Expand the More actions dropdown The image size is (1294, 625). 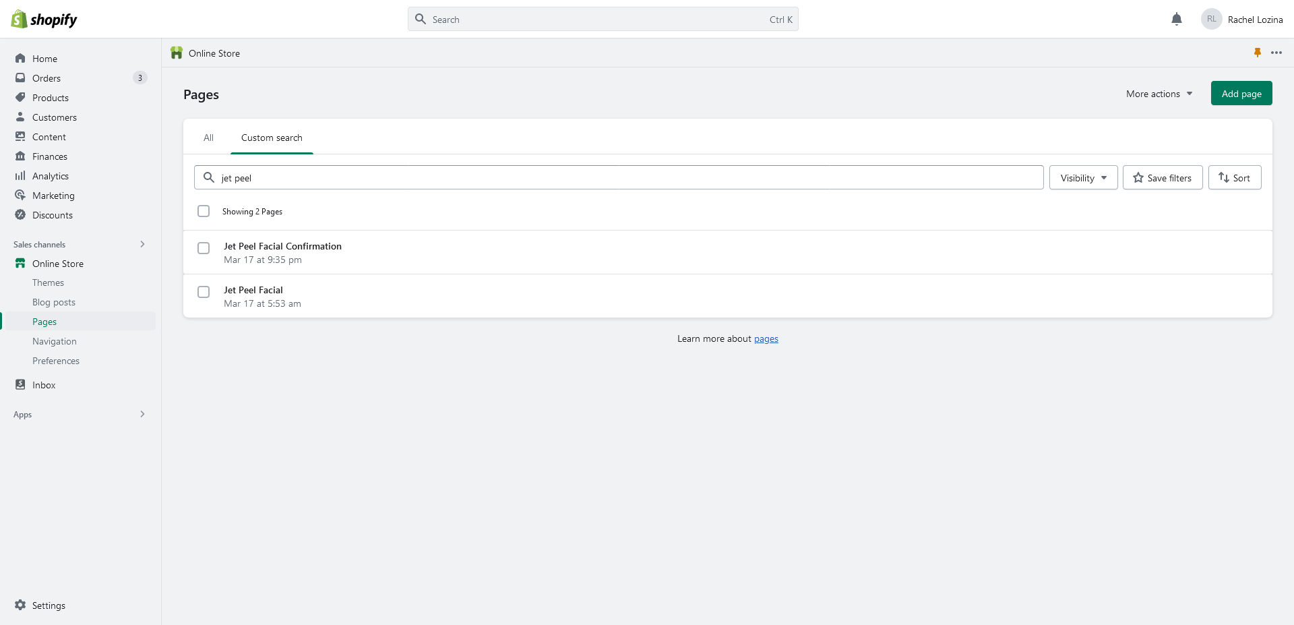(1159, 94)
